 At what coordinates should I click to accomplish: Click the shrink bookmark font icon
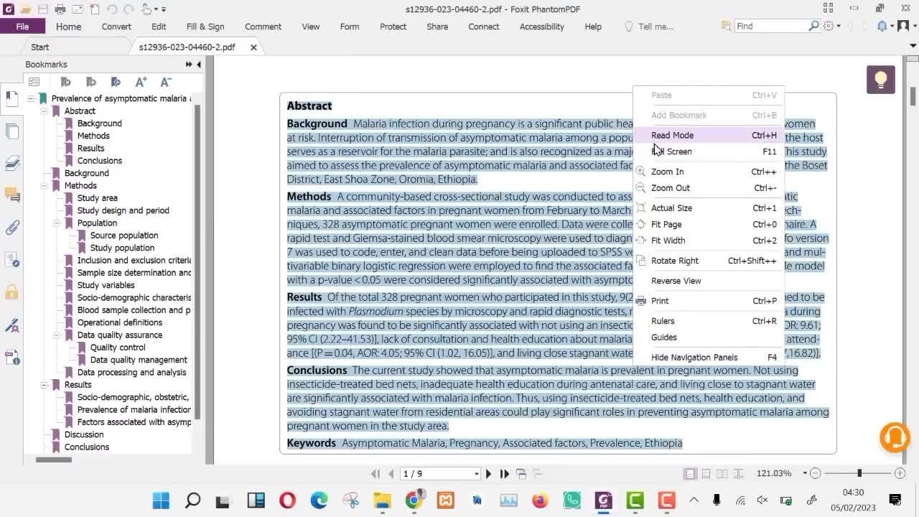166,82
